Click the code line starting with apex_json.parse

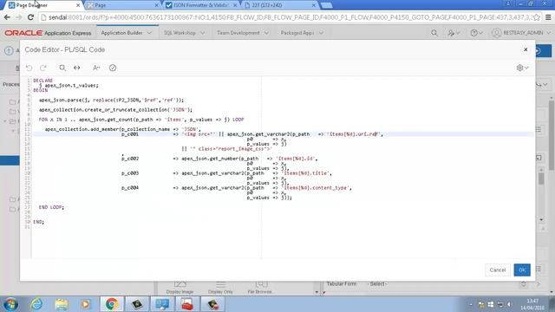tap(111, 100)
